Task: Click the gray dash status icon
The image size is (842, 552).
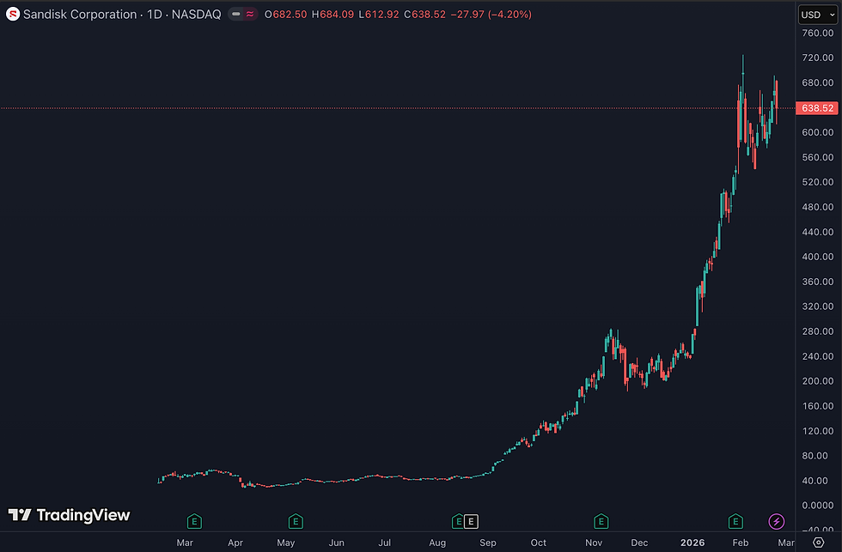Action: point(235,15)
